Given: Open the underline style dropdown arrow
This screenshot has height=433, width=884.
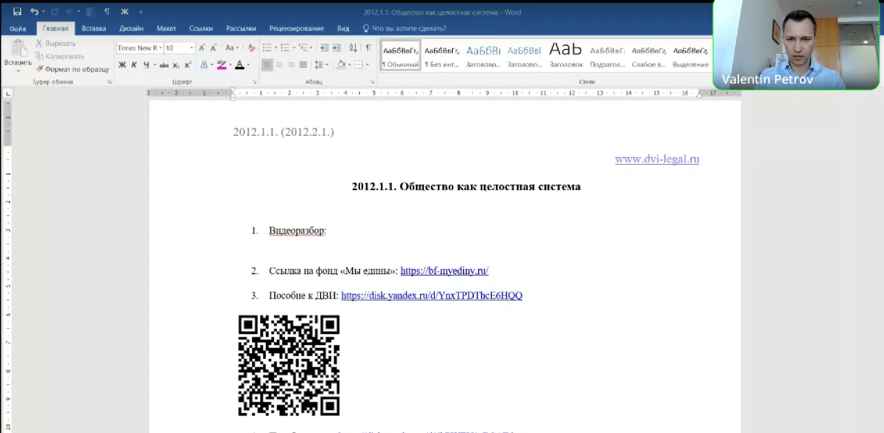Looking at the screenshot, I should [155, 65].
